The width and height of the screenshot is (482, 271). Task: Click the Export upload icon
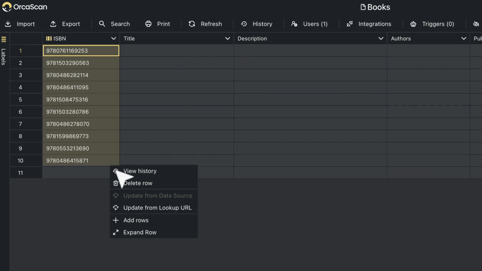click(x=53, y=24)
